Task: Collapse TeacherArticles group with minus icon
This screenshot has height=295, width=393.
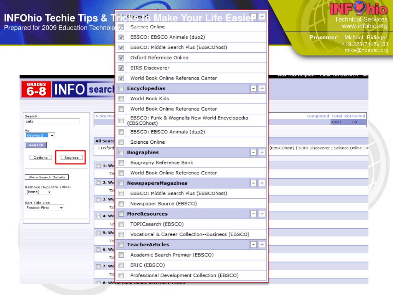Action: [x=253, y=245]
